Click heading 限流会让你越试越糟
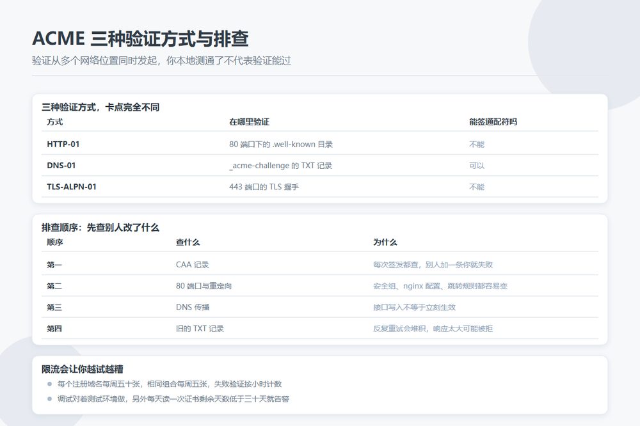Image resolution: width=640 pixels, height=426 pixels. pos(83,369)
